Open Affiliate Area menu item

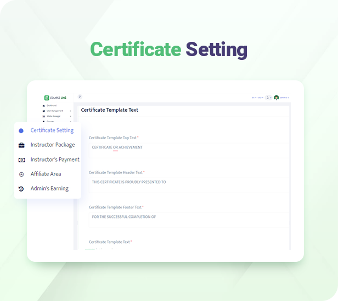point(46,174)
